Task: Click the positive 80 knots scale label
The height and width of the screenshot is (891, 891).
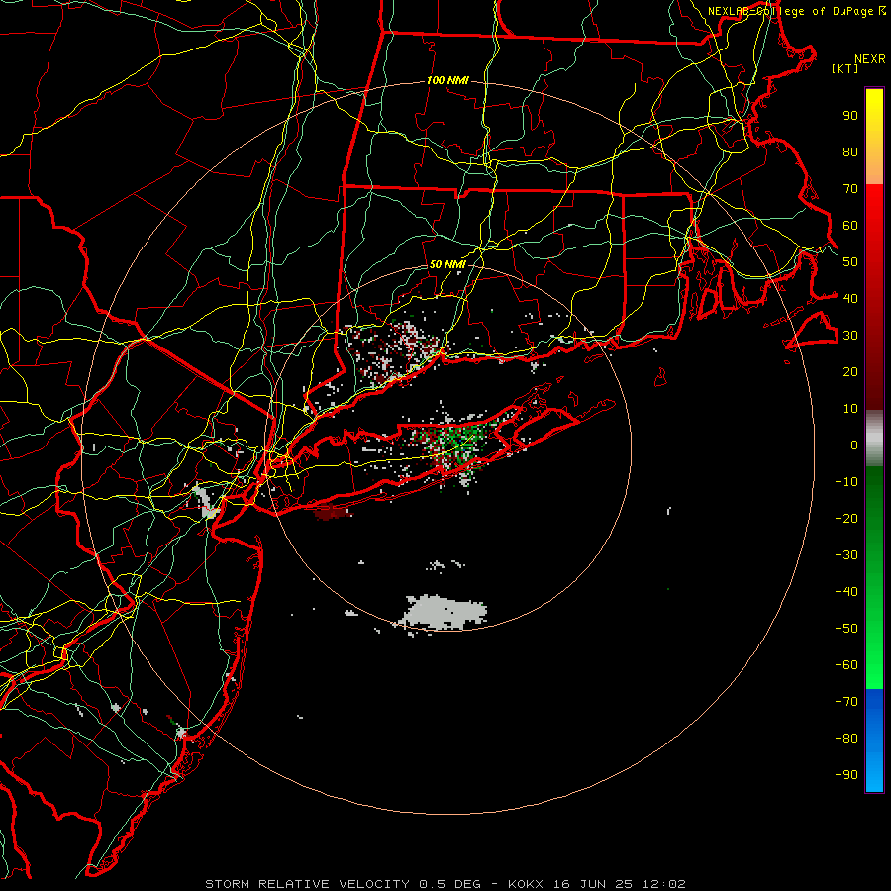Action: point(850,152)
